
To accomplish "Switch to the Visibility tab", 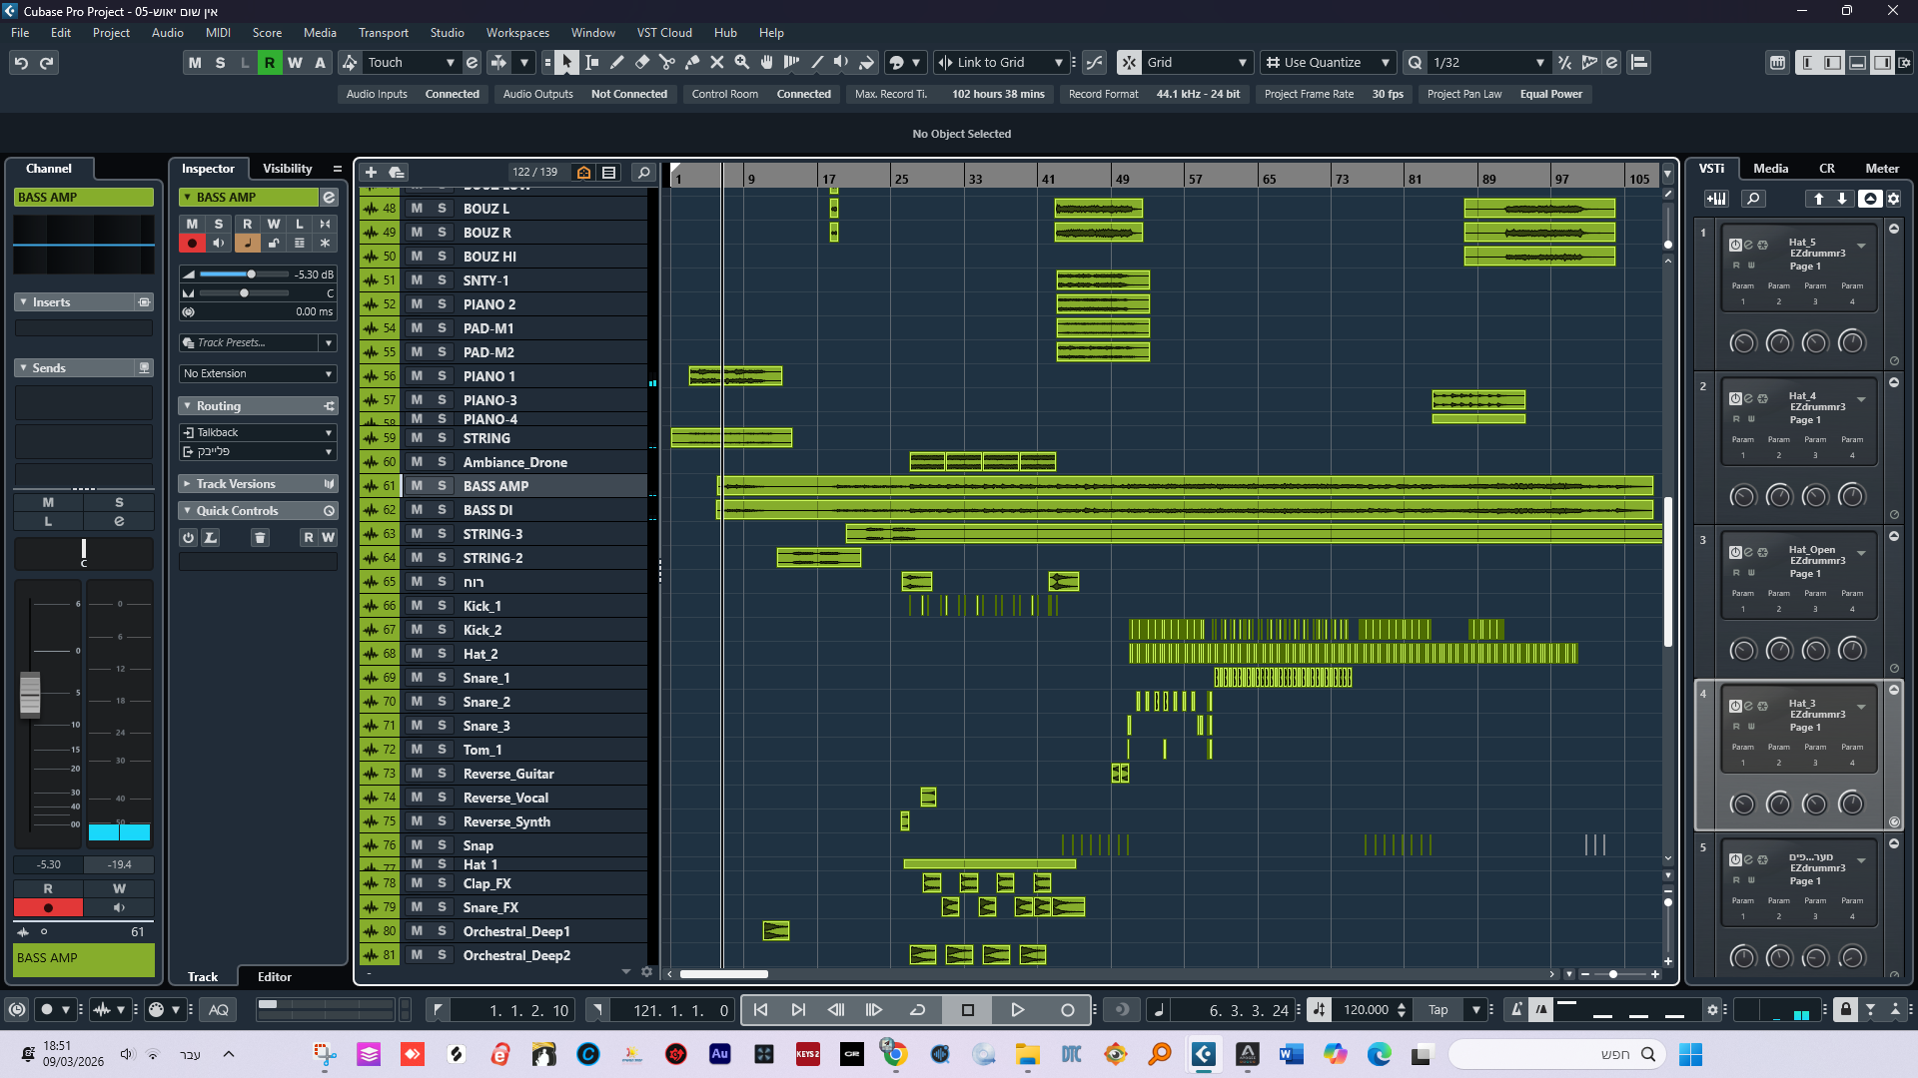I will click(x=287, y=168).
